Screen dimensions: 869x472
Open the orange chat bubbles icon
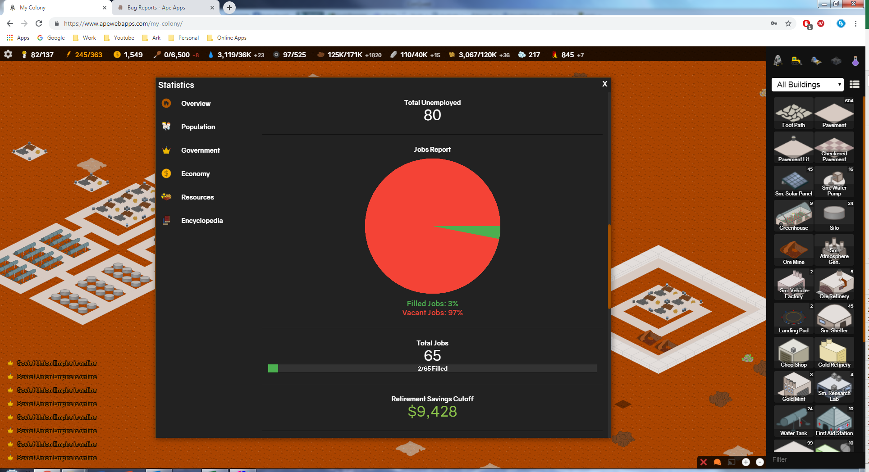tap(718, 462)
